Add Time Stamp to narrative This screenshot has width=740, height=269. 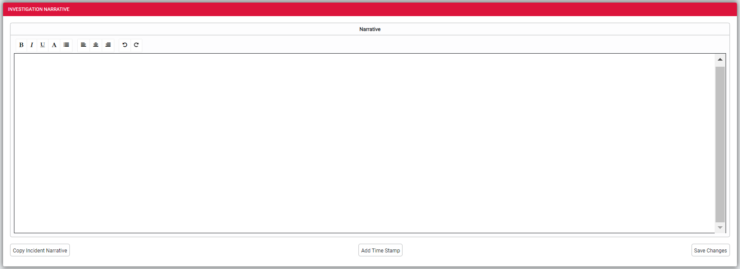coord(380,250)
